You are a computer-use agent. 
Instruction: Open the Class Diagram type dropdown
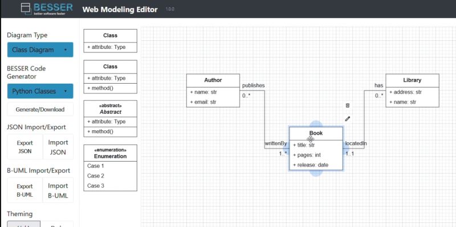pyautogui.click(x=40, y=49)
